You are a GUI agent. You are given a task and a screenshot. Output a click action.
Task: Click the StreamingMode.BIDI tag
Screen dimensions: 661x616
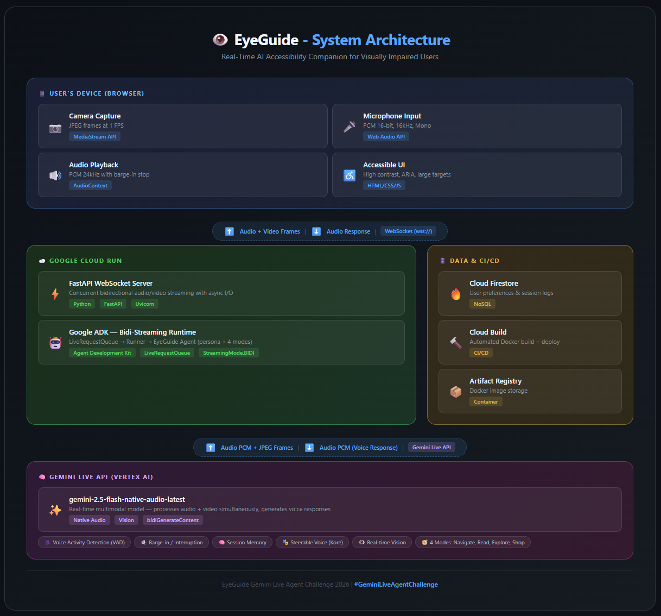(x=228, y=353)
